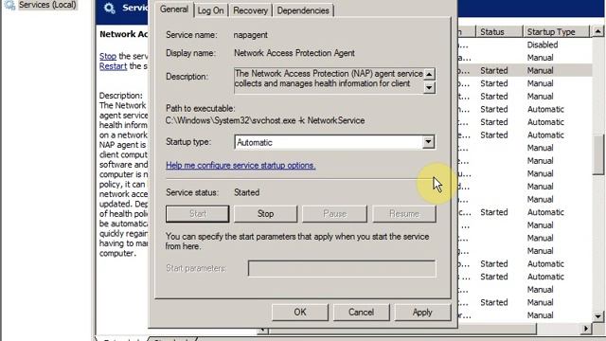Image resolution: width=606 pixels, height=341 pixels.
Task: Click the Pause service button
Action: [x=334, y=214]
